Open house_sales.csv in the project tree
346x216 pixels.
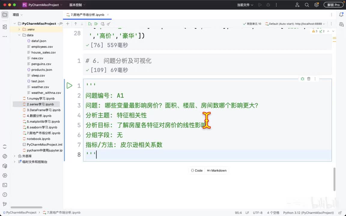pos(44,52)
